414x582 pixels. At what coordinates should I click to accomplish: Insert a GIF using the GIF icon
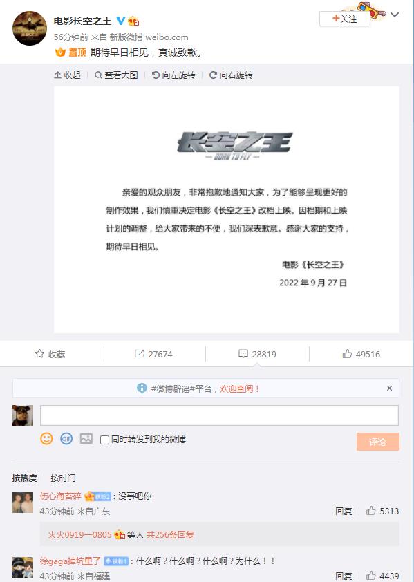point(66,439)
